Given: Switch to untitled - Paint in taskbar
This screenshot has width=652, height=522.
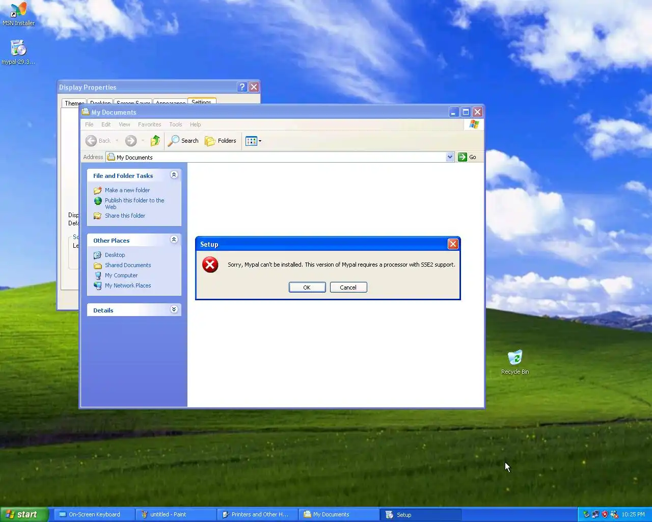Looking at the screenshot, I should [176, 514].
